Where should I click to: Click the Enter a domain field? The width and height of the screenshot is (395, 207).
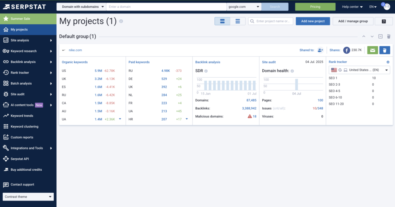166,7
